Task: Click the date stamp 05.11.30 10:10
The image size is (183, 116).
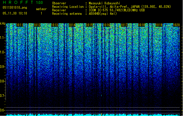Action: click(15, 13)
